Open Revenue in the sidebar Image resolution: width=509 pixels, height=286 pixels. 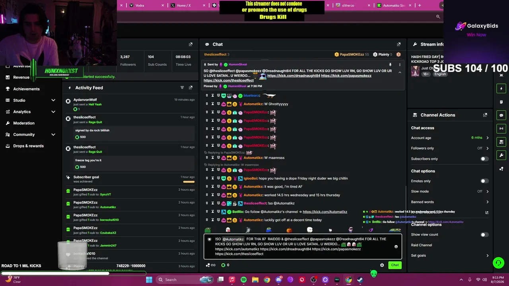click(x=21, y=77)
